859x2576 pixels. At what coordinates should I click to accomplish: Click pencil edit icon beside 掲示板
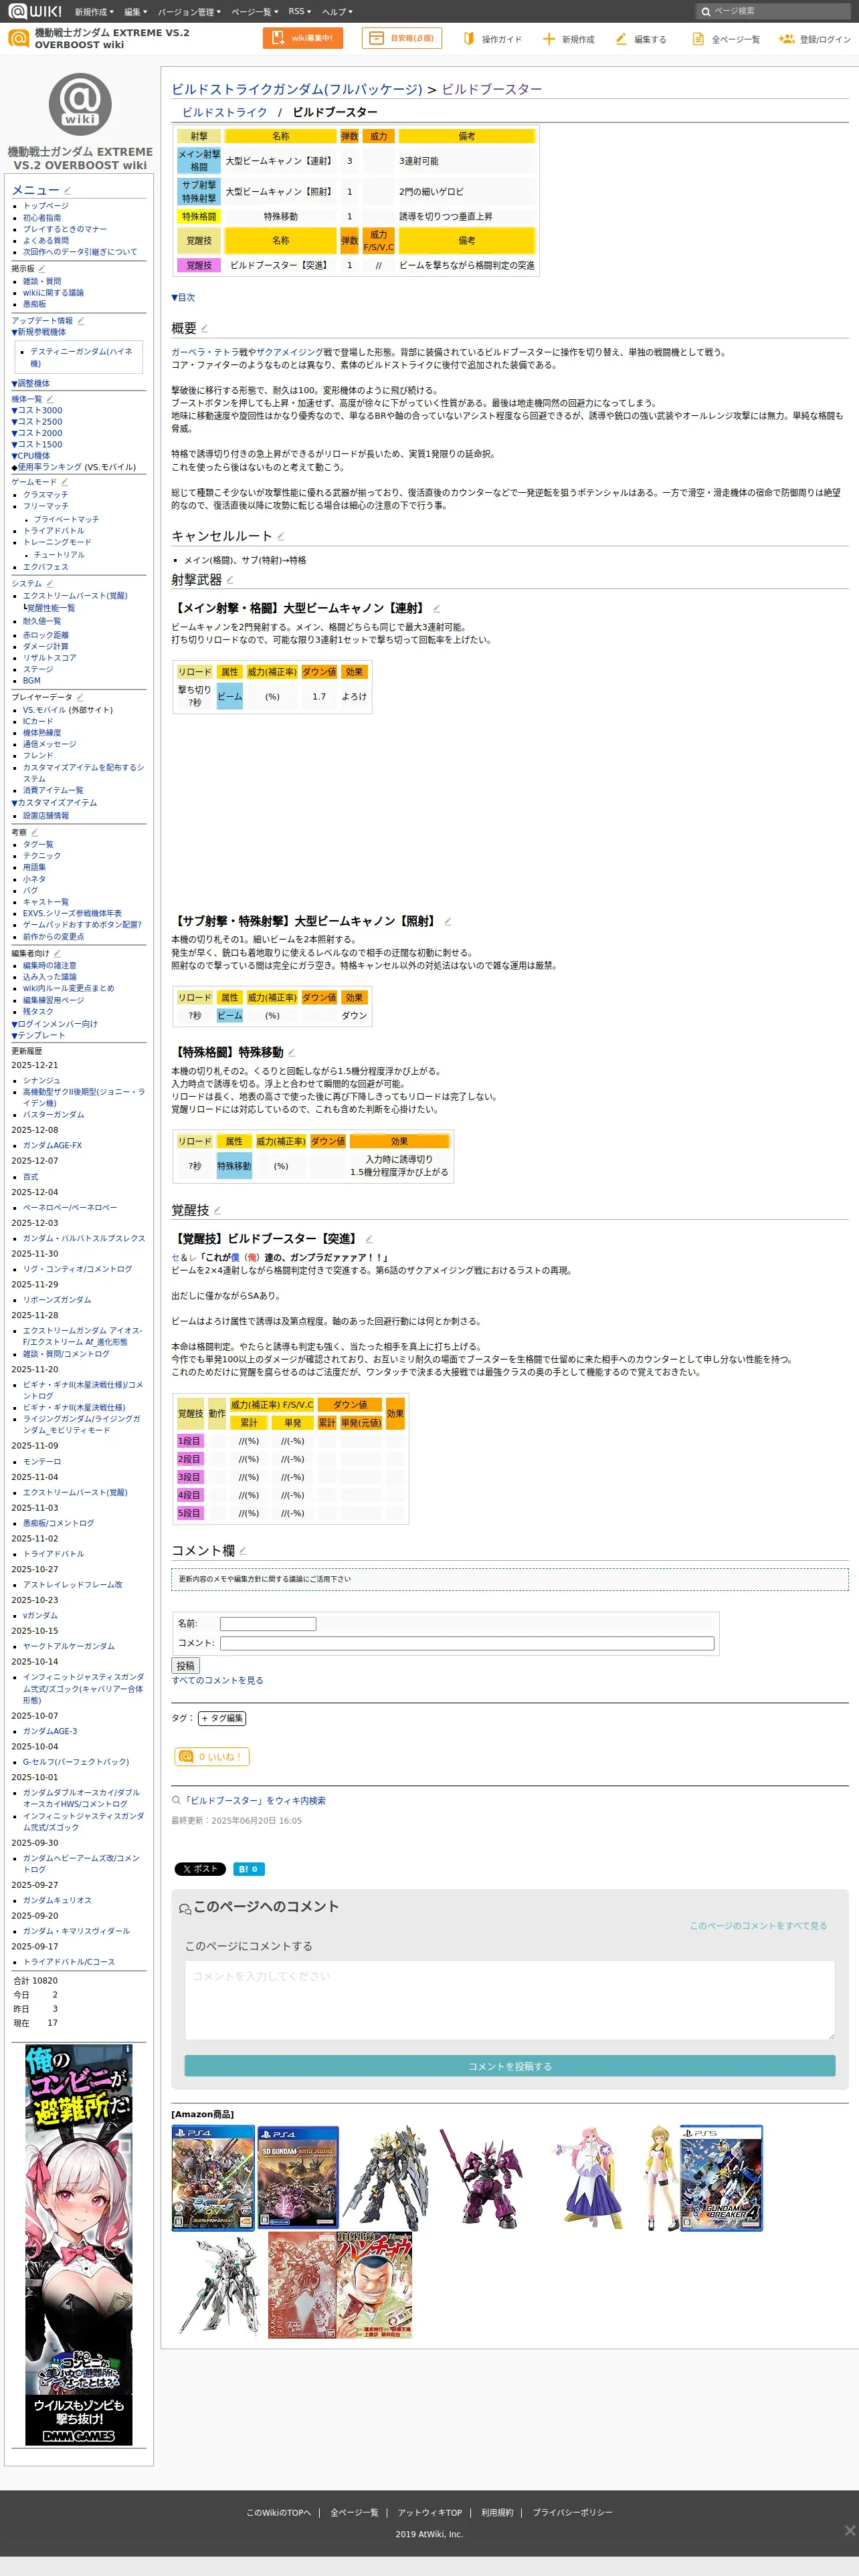(42, 268)
